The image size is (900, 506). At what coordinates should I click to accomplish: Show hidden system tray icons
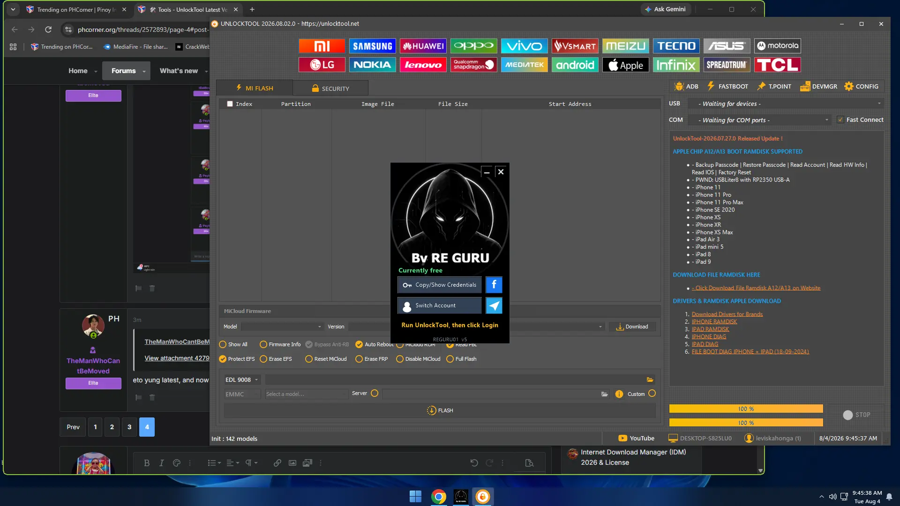coord(821,497)
